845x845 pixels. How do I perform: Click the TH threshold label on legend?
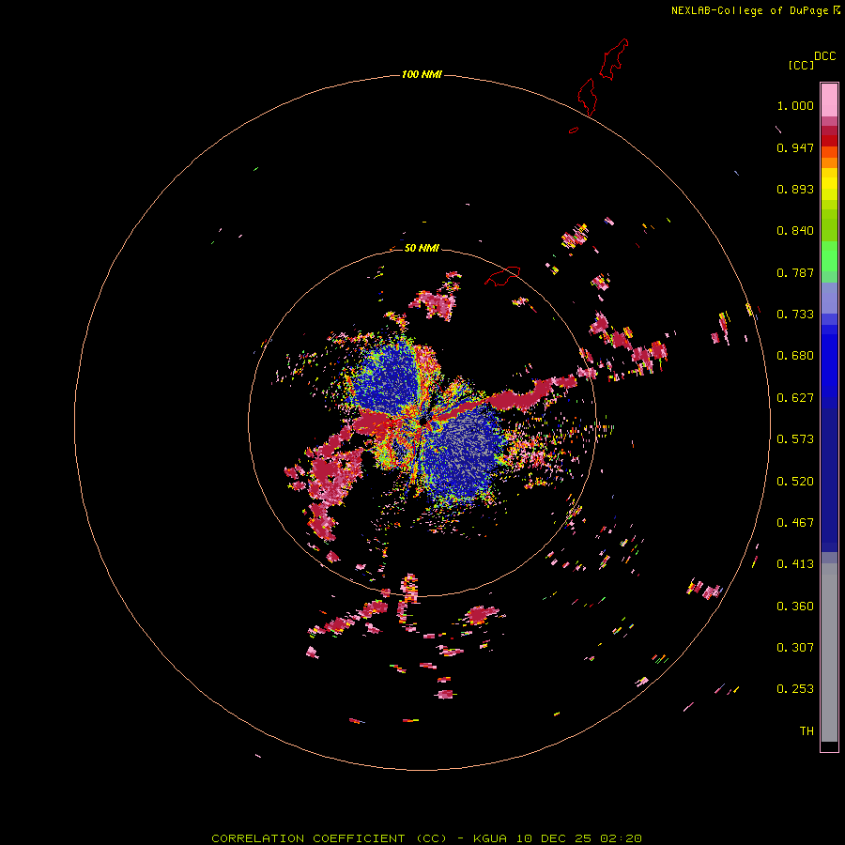pyautogui.click(x=807, y=731)
